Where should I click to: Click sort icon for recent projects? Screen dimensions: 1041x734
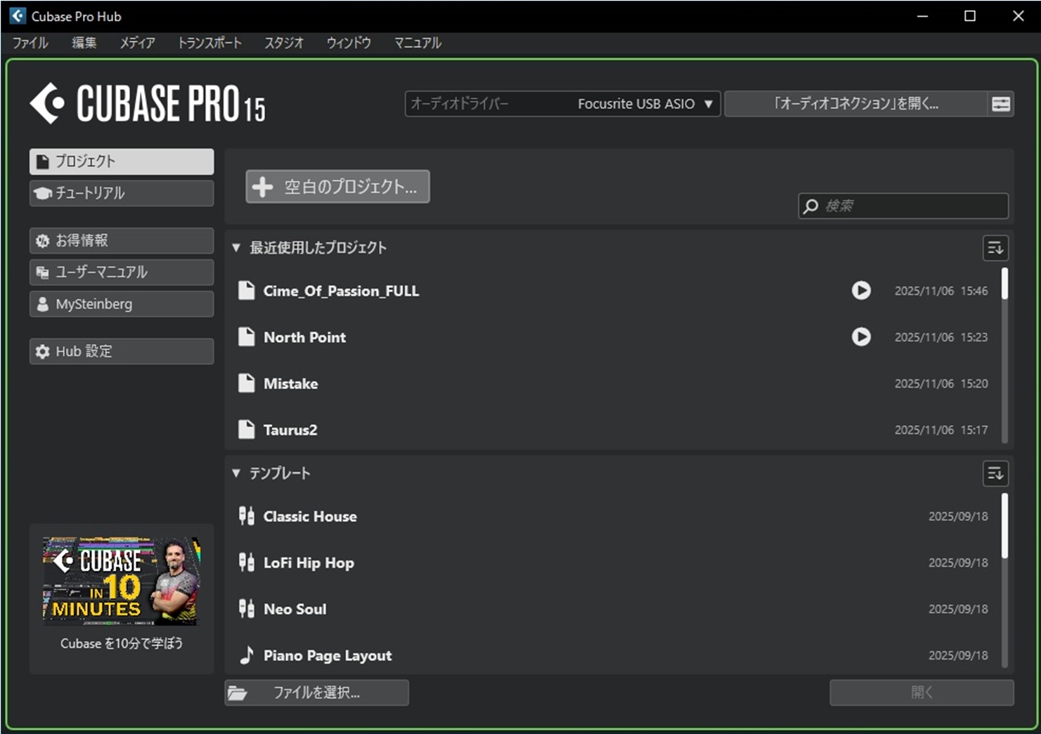[995, 248]
